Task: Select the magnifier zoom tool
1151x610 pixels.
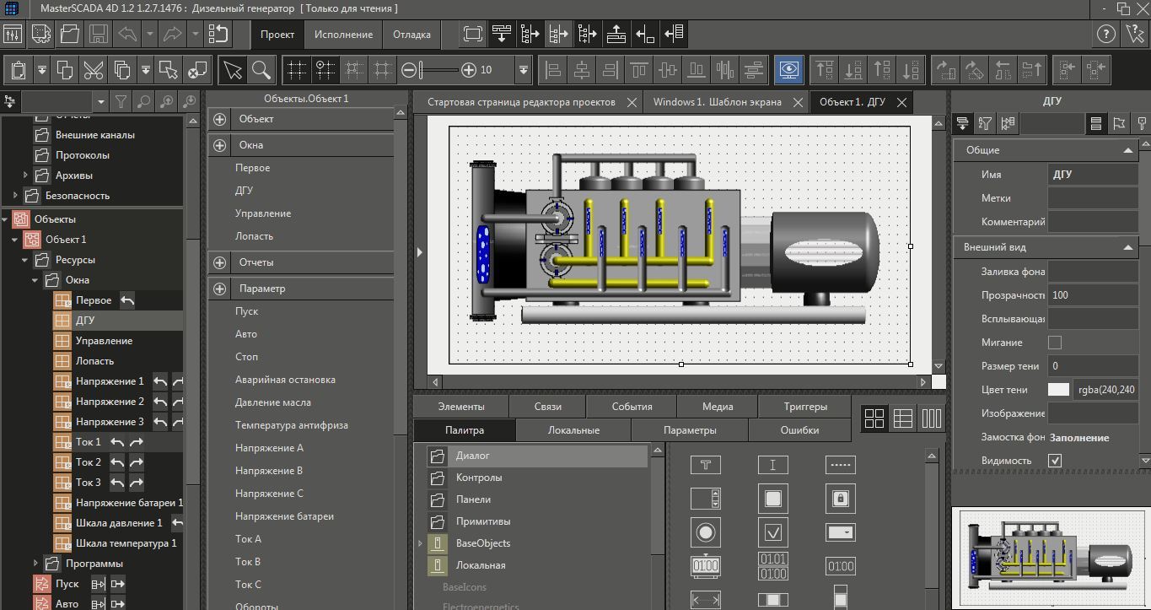Action: coord(261,70)
